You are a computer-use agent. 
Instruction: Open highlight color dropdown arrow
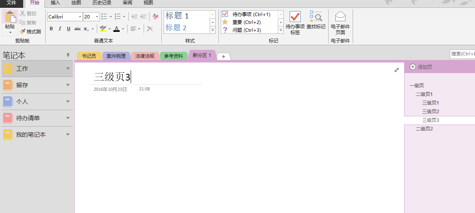109,29
